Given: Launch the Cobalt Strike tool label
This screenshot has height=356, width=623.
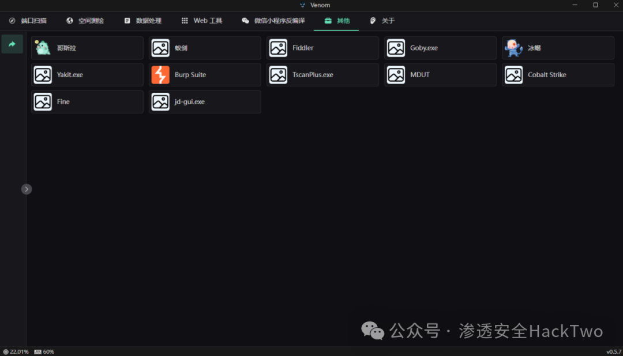Looking at the screenshot, I should point(547,75).
